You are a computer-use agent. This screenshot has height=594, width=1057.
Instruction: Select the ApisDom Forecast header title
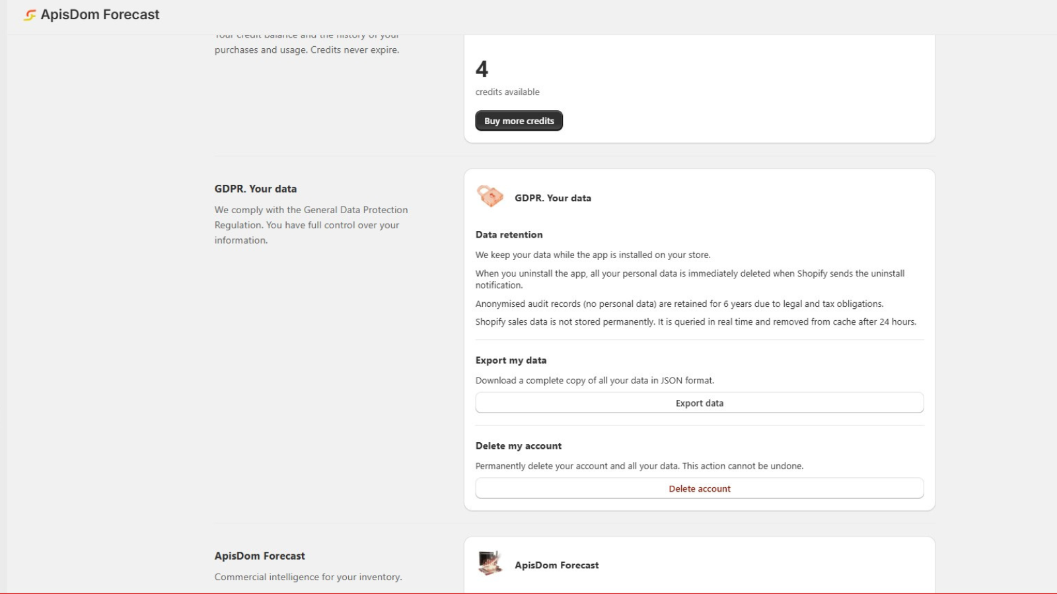pyautogui.click(x=100, y=15)
